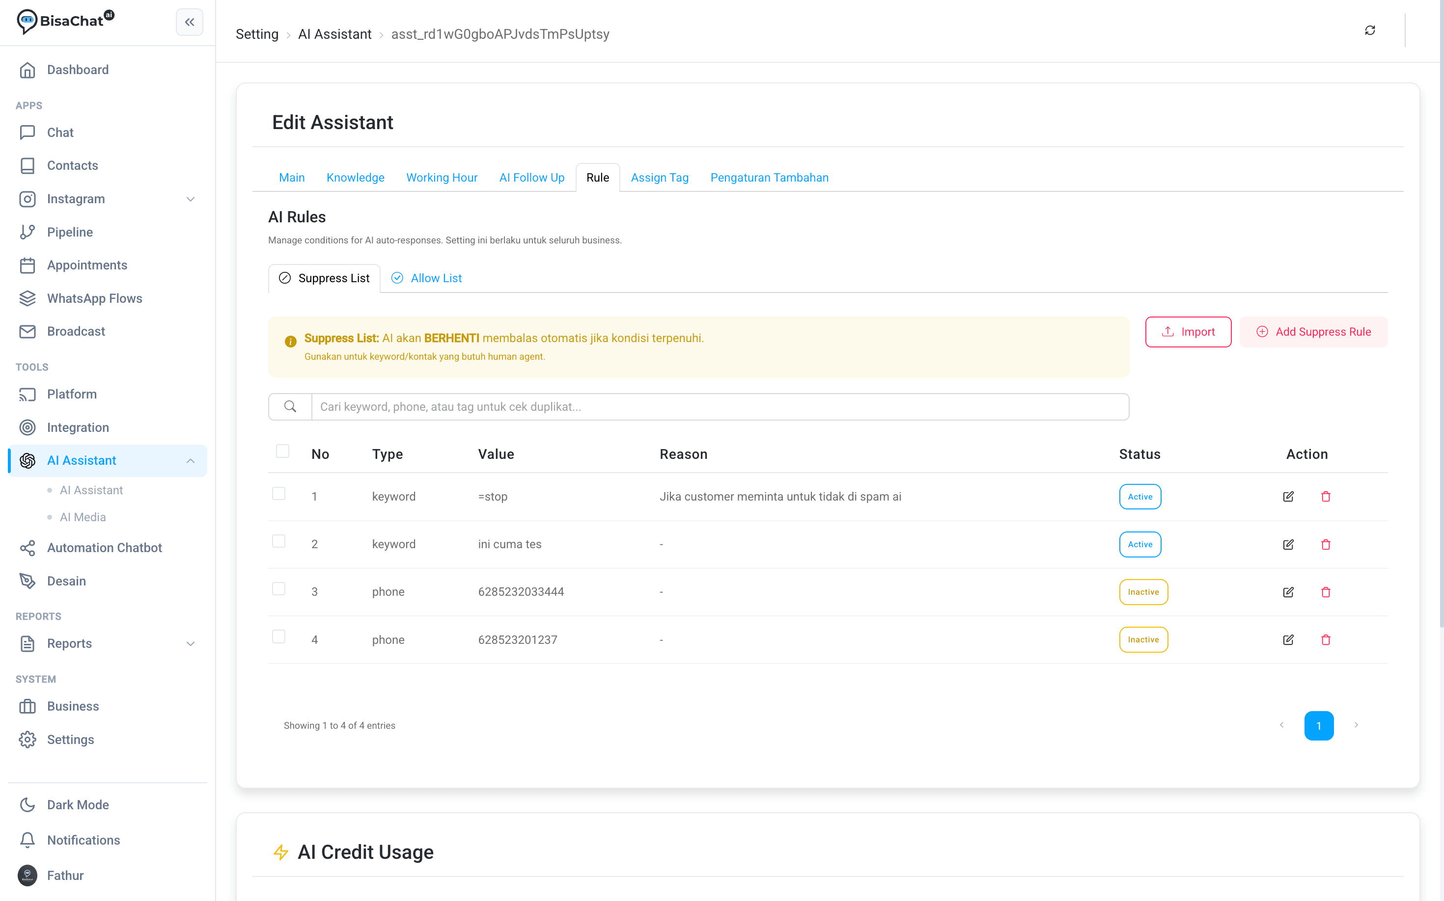Edit the 6285232033444 phone rule

point(1288,592)
